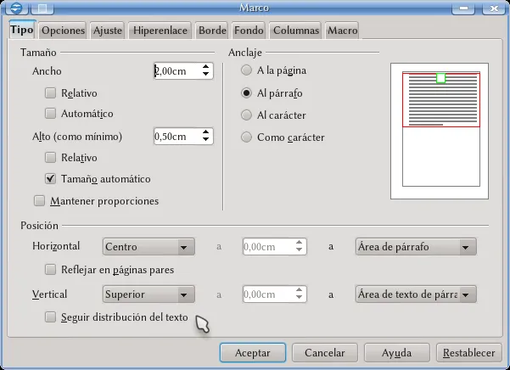Switch to the Opciones tab
510x370 pixels.
(63, 31)
